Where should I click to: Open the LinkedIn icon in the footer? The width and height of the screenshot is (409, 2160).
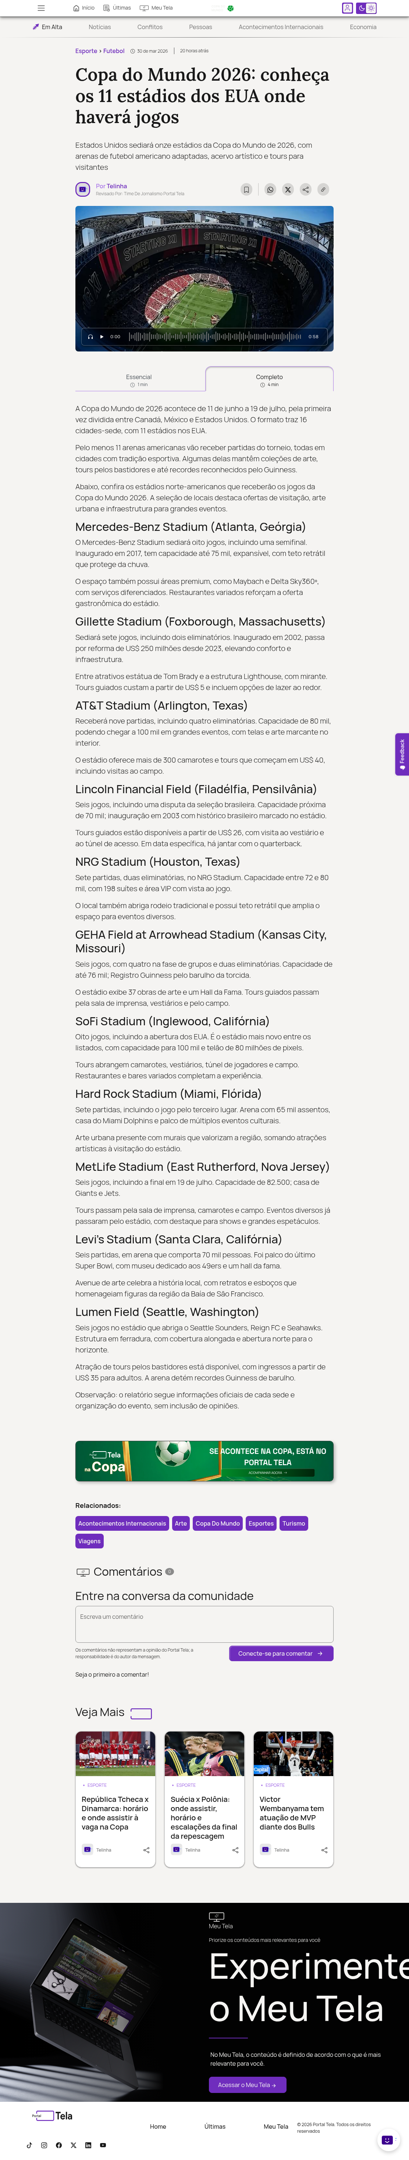pos(88,2145)
